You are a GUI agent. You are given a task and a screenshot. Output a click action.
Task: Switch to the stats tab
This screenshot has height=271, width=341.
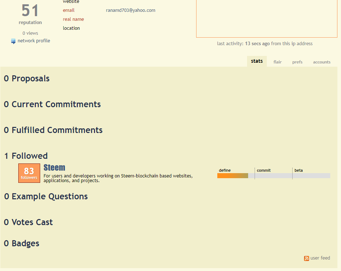[x=257, y=61]
